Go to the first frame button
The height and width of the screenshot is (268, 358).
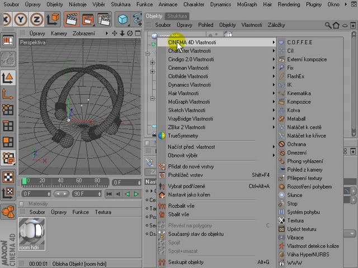coord(109,194)
